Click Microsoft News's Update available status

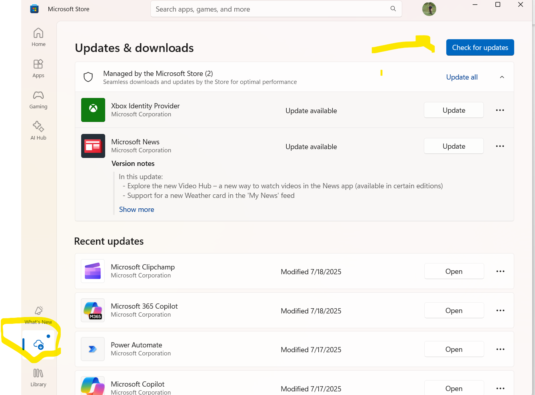(x=311, y=147)
